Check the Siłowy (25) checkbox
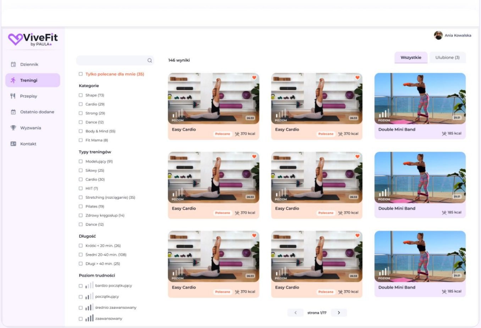Image resolution: width=481 pixels, height=328 pixels. coord(81,170)
